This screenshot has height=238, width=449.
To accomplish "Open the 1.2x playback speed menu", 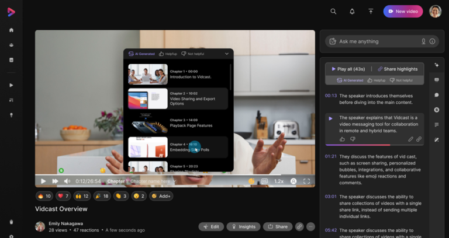I will point(279,181).
